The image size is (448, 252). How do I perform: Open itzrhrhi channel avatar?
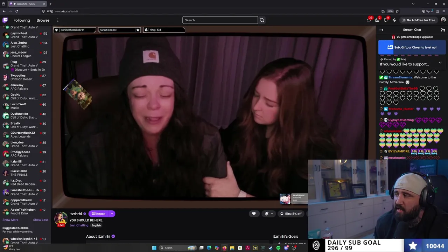pyautogui.click(x=61, y=218)
